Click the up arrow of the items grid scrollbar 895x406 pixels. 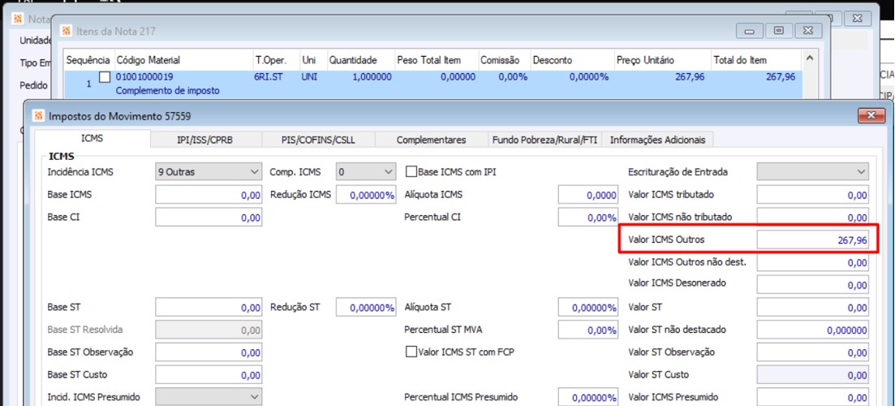pos(809,58)
